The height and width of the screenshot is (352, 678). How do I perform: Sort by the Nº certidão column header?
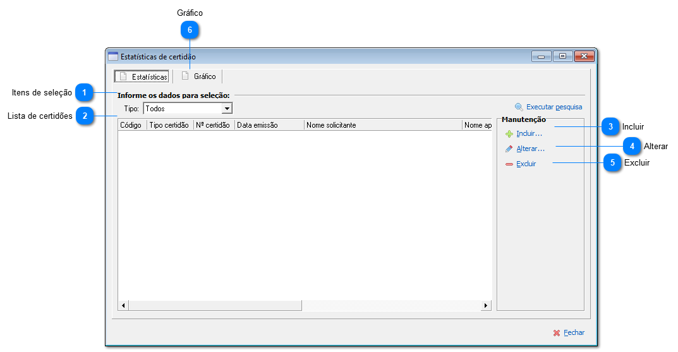point(214,125)
